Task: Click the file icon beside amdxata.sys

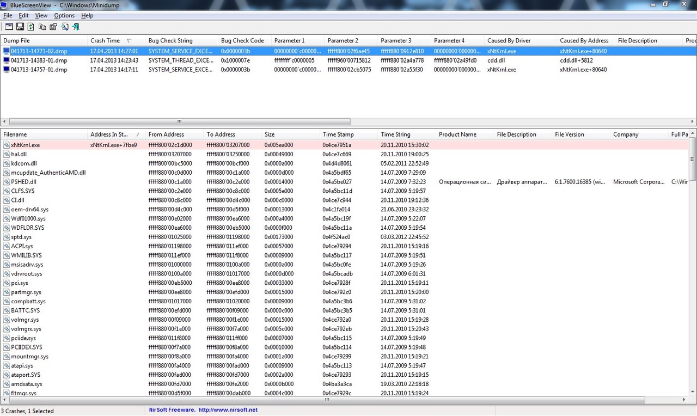Action: coord(6,384)
